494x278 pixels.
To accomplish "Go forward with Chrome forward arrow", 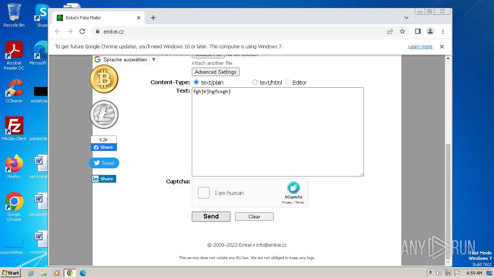I will [x=70, y=31].
